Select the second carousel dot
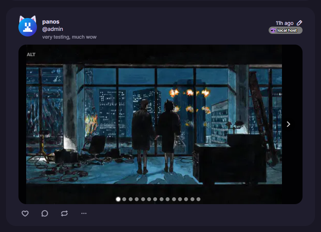Viewport: 321px width, 232px height. [124, 199]
